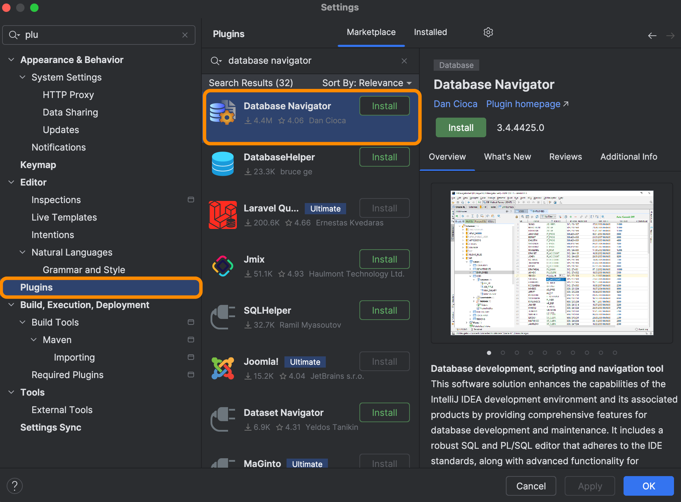
Task: Open Live Templates settings
Action: point(64,217)
